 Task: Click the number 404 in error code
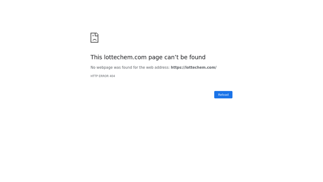(112, 76)
